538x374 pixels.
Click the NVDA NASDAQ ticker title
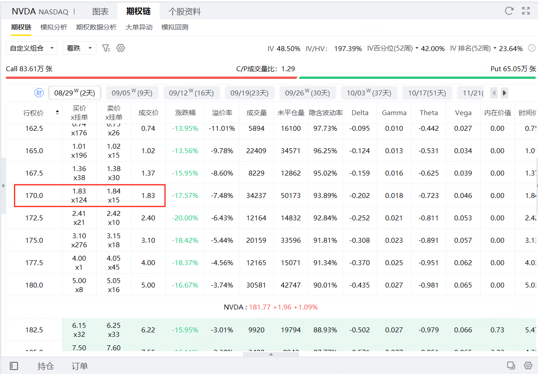point(40,12)
